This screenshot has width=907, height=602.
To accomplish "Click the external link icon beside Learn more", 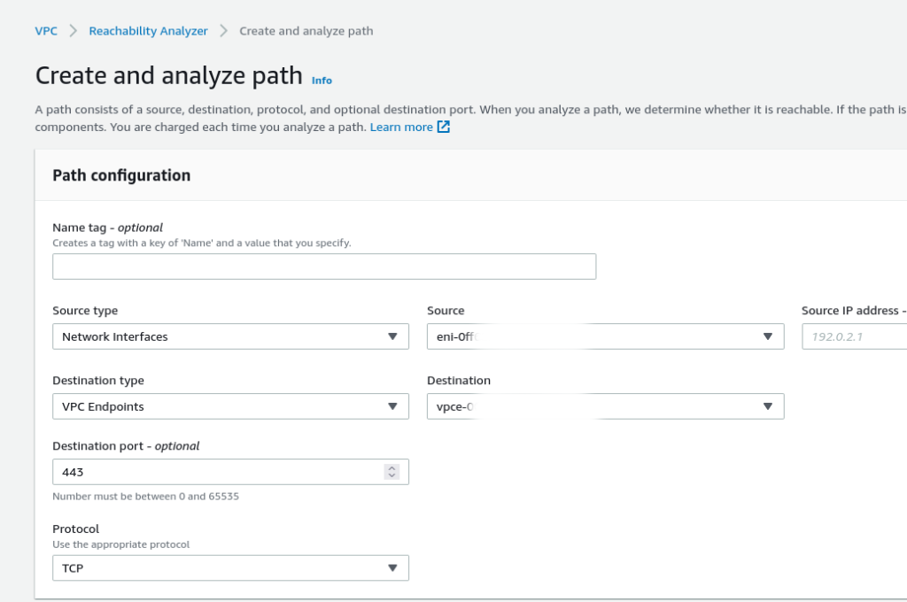I will pos(444,127).
